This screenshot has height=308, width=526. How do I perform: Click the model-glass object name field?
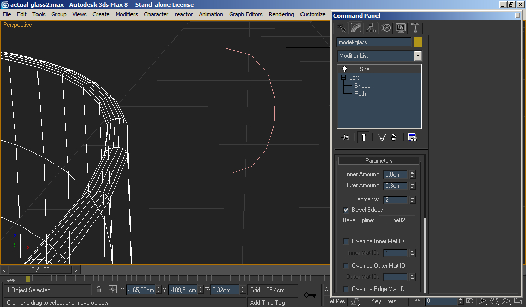(x=374, y=42)
